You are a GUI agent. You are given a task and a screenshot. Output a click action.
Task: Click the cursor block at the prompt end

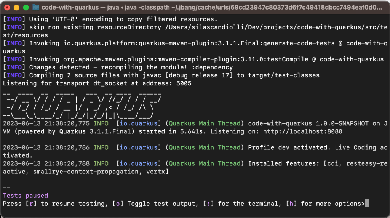(367, 204)
